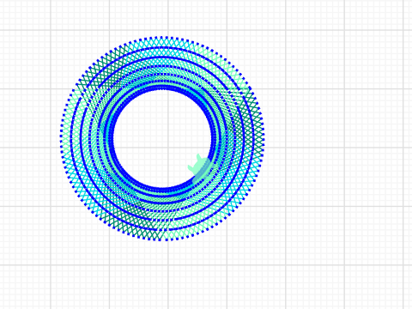
Task: Click the dark green crosshatch on the ring's right side
Action: 249,120
